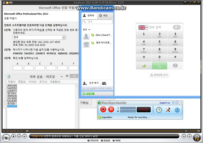Click the create group icon in Skype
The image size is (203, 143).
pyautogui.click(x=104, y=83)
